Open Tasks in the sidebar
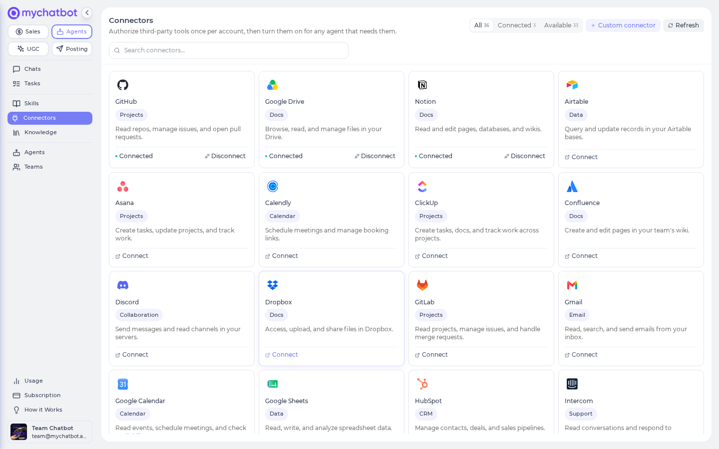The width and height of the screenshot is (719, 449). tap(50, 83)
